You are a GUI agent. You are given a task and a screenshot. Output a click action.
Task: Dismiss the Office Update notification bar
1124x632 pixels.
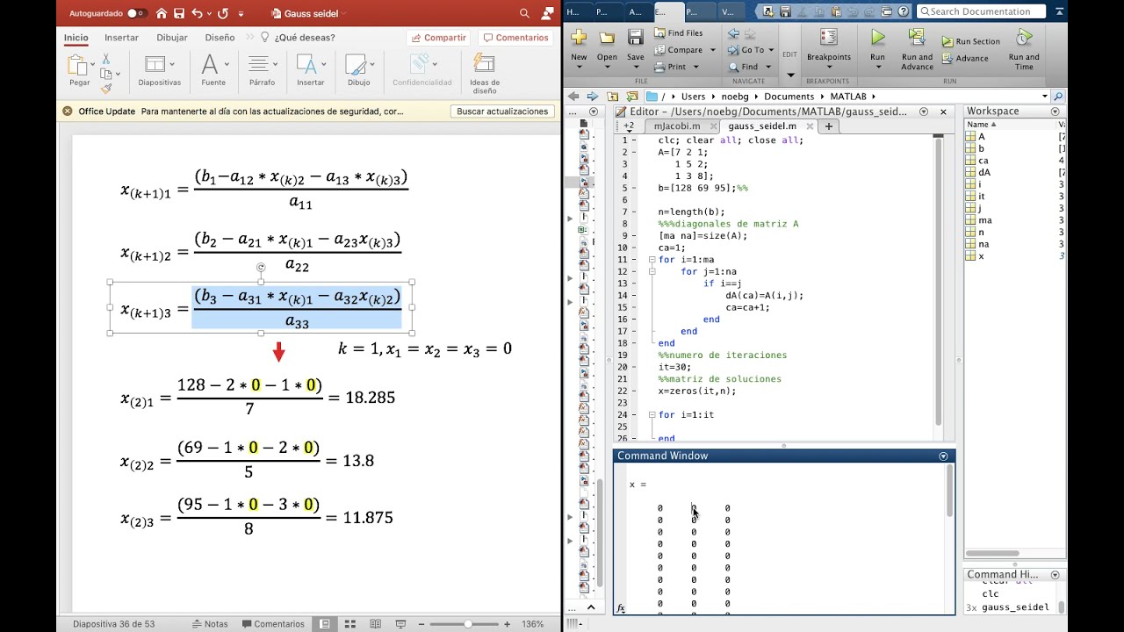pyautogui.click(x=67, y=111)
